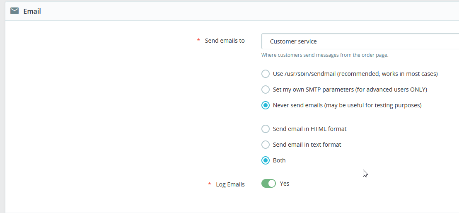Click the help text about order page messages
The image size is (459, 213).
(325, 55)
